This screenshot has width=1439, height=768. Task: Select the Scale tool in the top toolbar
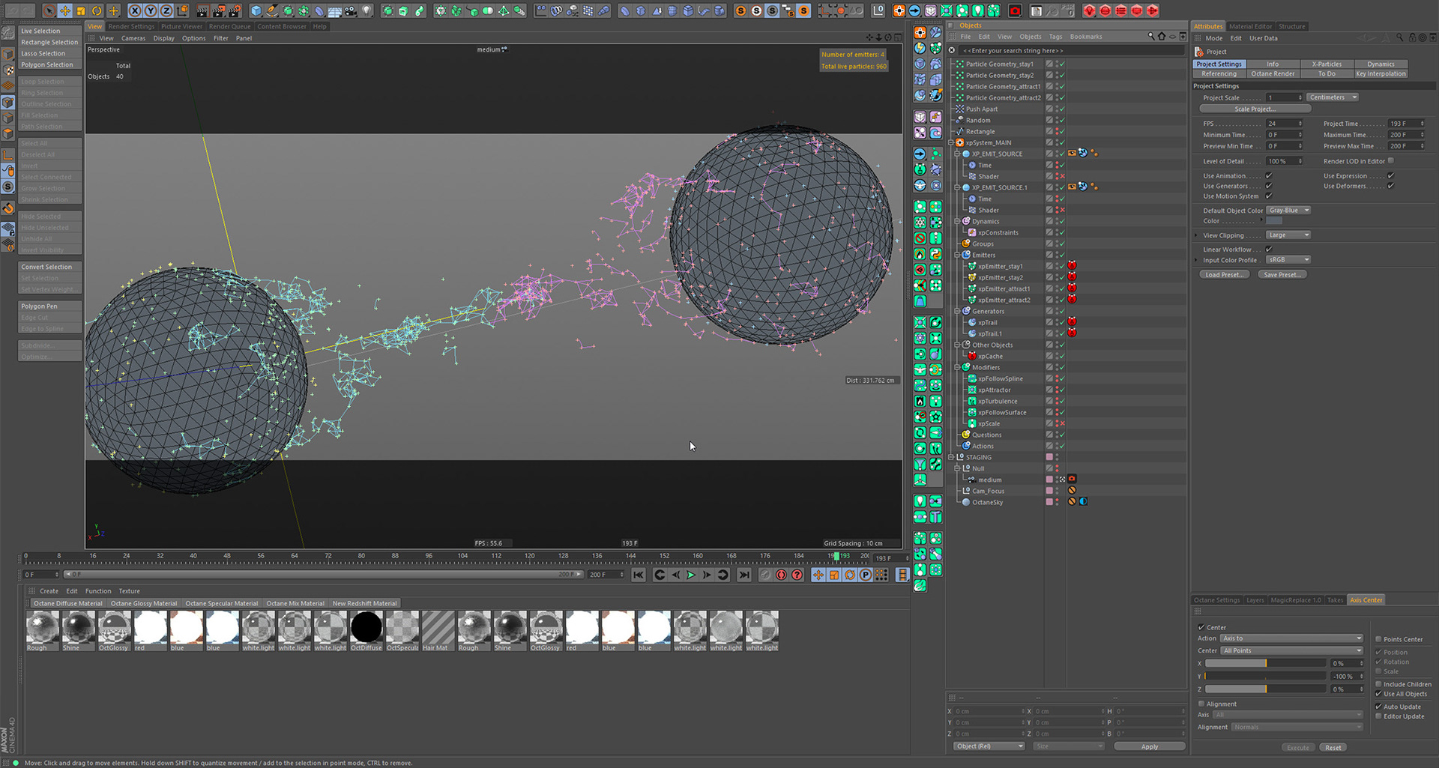(x=81, y=10)
